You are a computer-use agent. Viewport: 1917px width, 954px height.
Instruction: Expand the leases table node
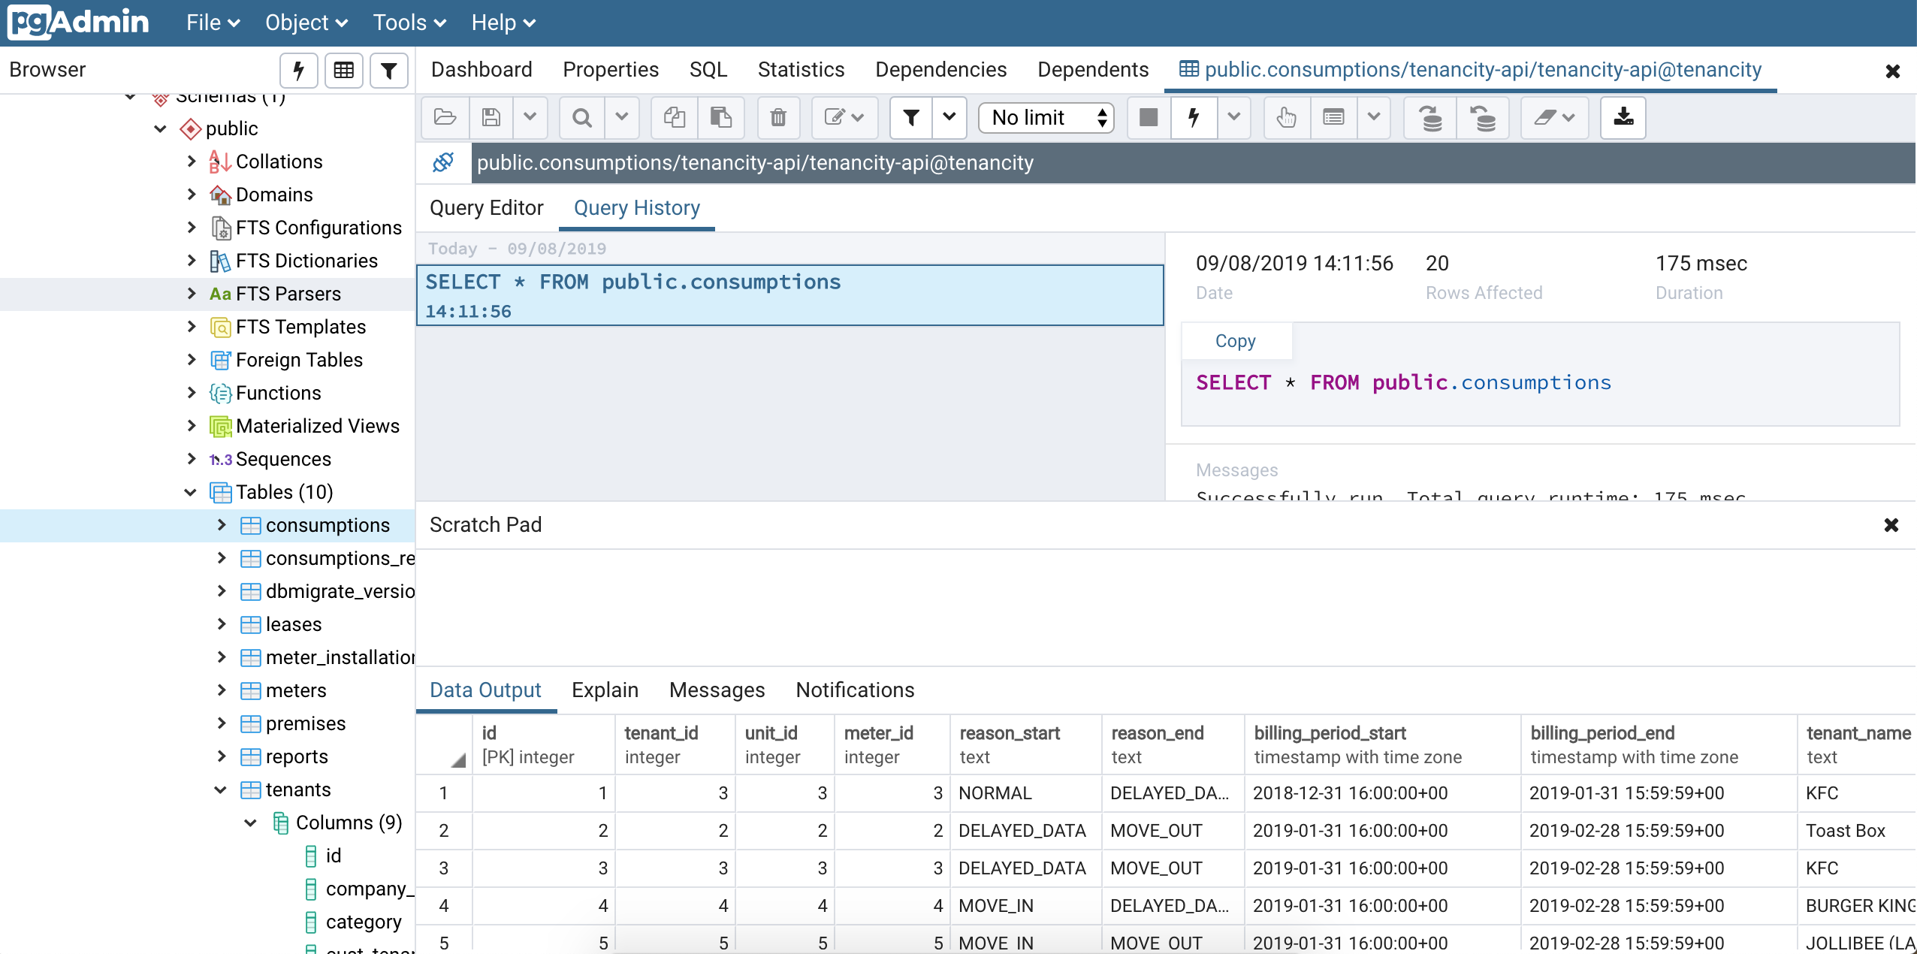click(x=222, y=624)
